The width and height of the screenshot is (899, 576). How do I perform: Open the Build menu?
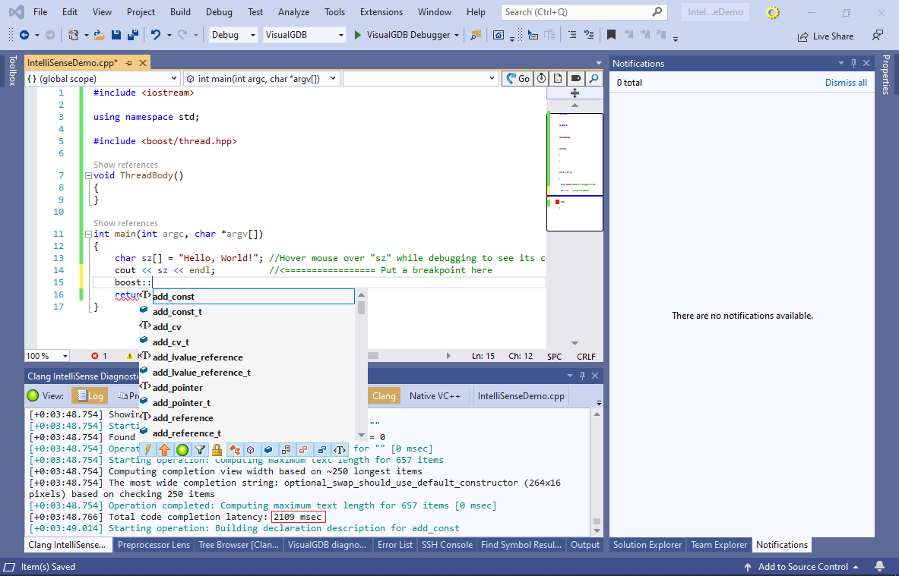(x=180, y=12)
